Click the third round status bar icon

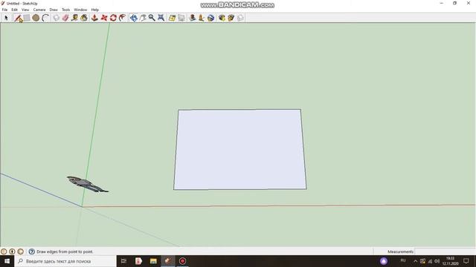pyautogui.click(x=20, y=251)
